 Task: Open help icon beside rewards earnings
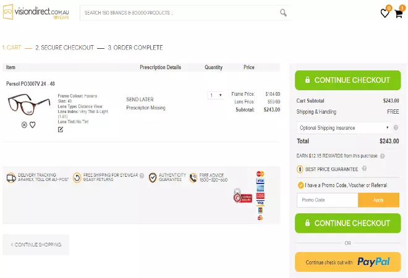click(382, 156)
